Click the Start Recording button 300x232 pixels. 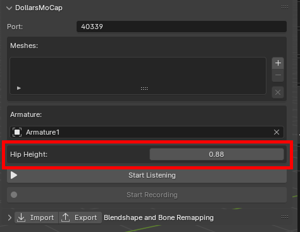[x=147, y=195]
